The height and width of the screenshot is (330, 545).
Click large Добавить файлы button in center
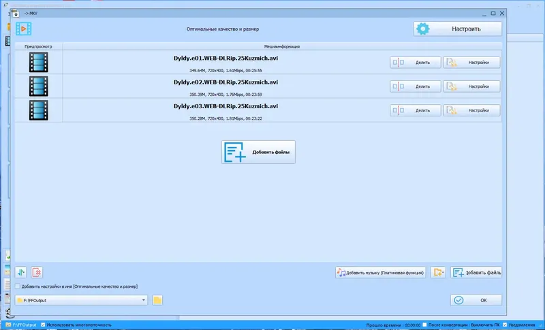[258, 152]
